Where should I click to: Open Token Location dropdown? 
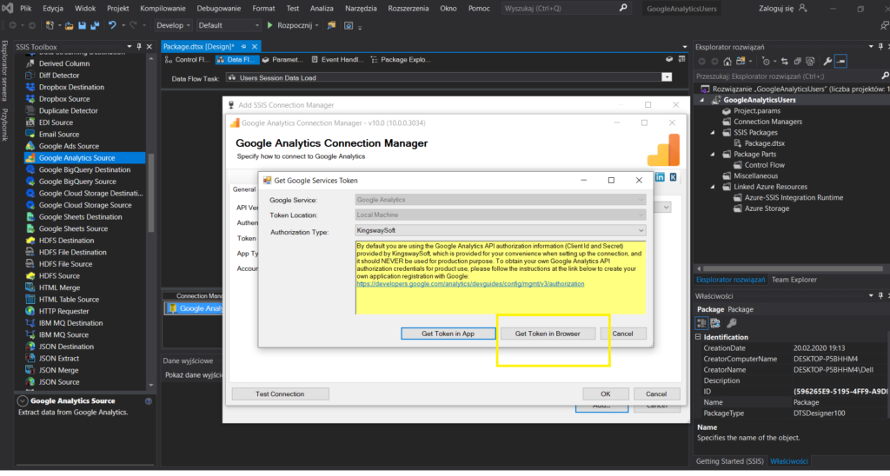point(641,215)
